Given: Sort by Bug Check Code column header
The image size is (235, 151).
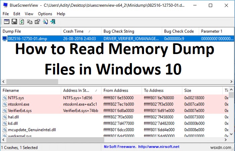Looking at the screenshot, I should [181, 31].
